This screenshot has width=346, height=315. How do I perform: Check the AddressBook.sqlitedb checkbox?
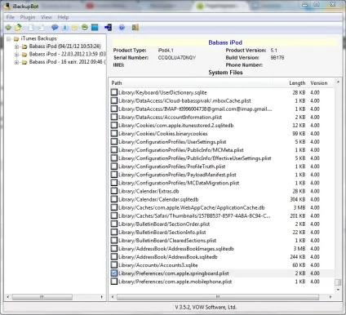[114, 256]
